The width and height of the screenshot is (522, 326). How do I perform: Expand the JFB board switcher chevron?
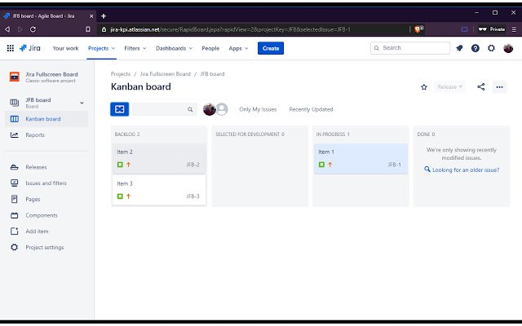coord(82,104)
